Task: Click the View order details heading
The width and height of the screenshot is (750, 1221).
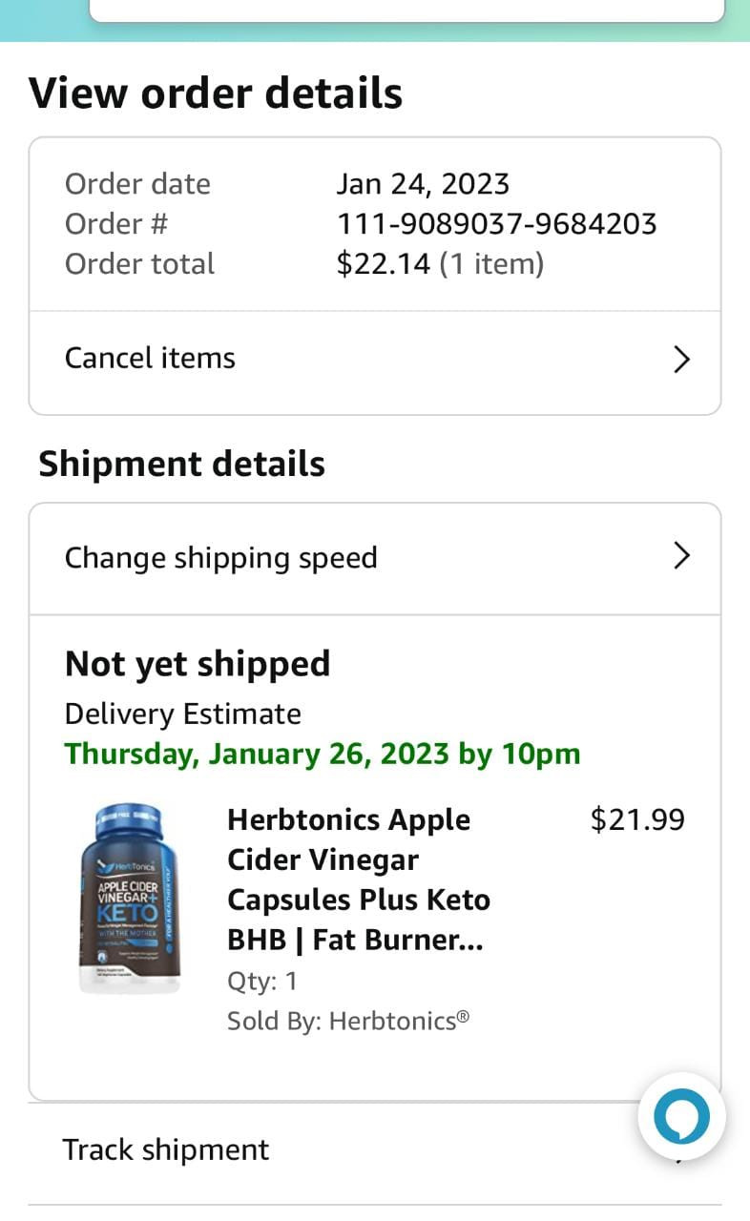Action: tap(216, 93)
